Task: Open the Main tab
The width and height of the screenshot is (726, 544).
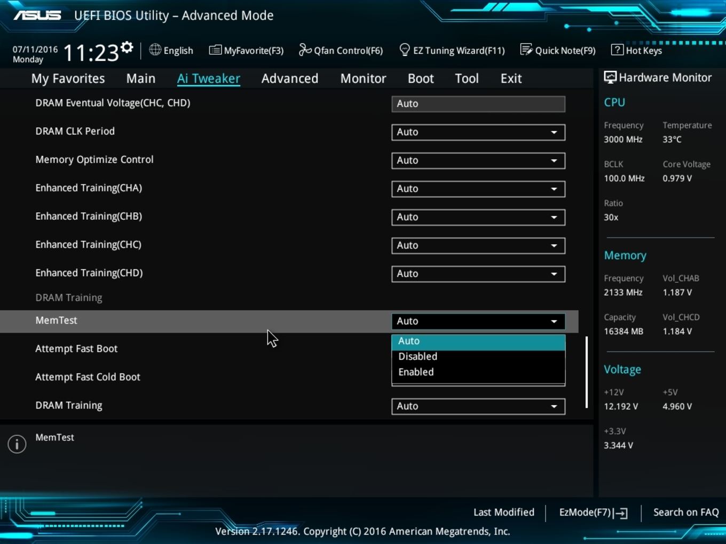Action: 141,78
